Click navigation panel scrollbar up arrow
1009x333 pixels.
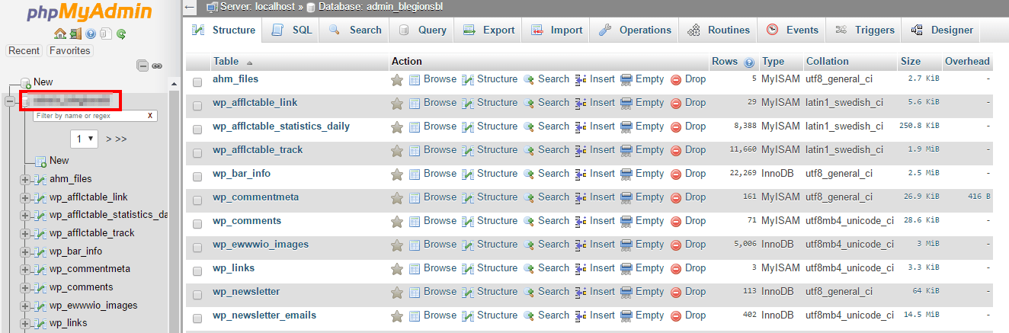coord(174,82)
